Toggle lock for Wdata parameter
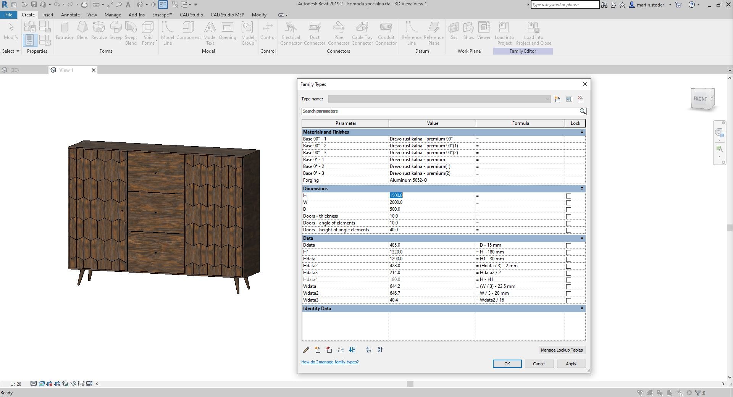This screenshot has width=733, height=397. (x=568, y=287)
